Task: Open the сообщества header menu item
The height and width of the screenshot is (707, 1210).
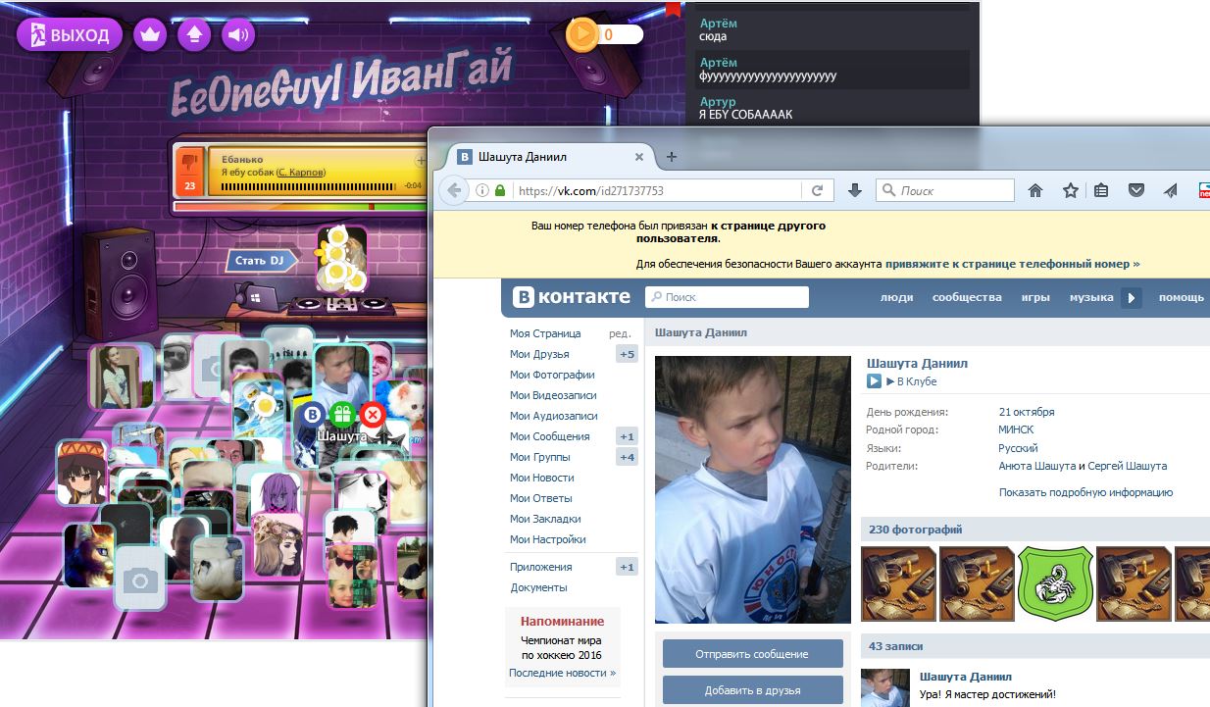Action: tap(967, 297)
